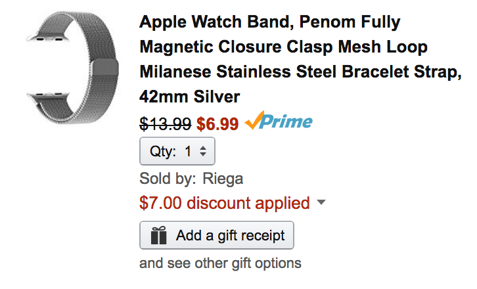Click the Qty up-down arrows icon
The image size is (477, 289).
[203, 152]
